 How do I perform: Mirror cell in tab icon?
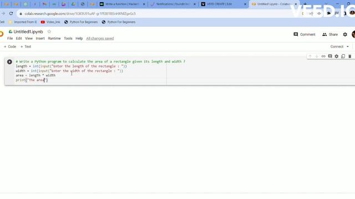click(x=343, y=56)
